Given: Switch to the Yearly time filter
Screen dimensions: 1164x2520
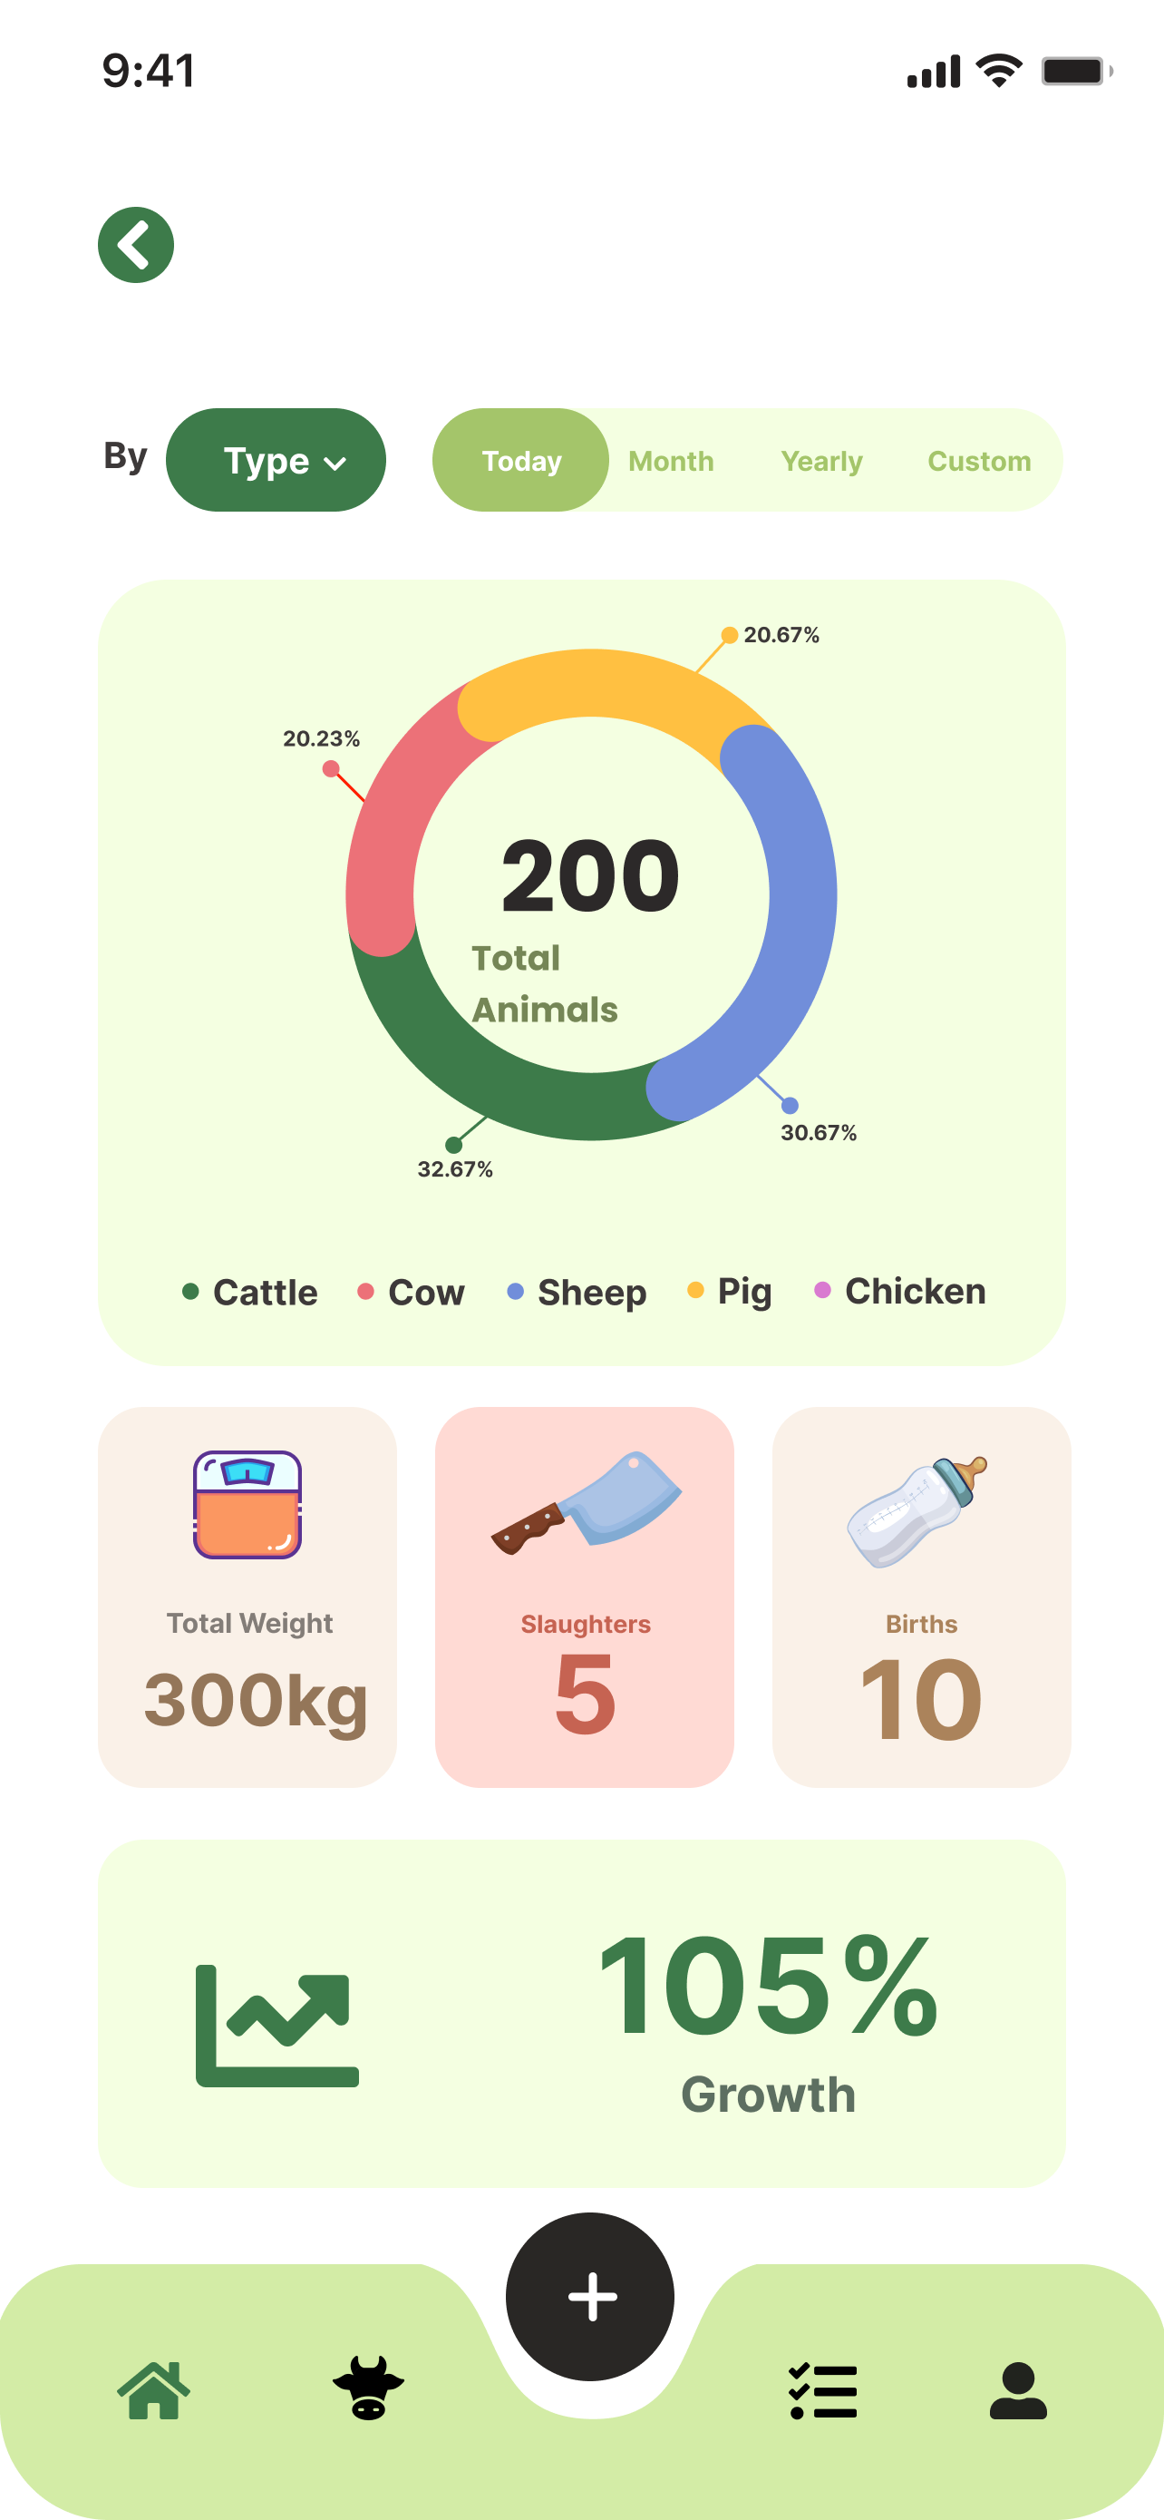Looking at the screenshot, I should 821,461.
